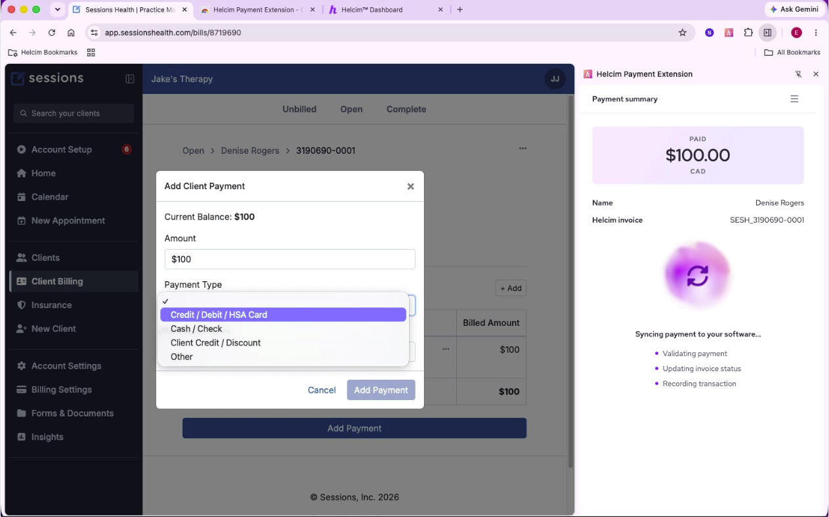
Task: Click the + Add button
Action: [511, 288]
